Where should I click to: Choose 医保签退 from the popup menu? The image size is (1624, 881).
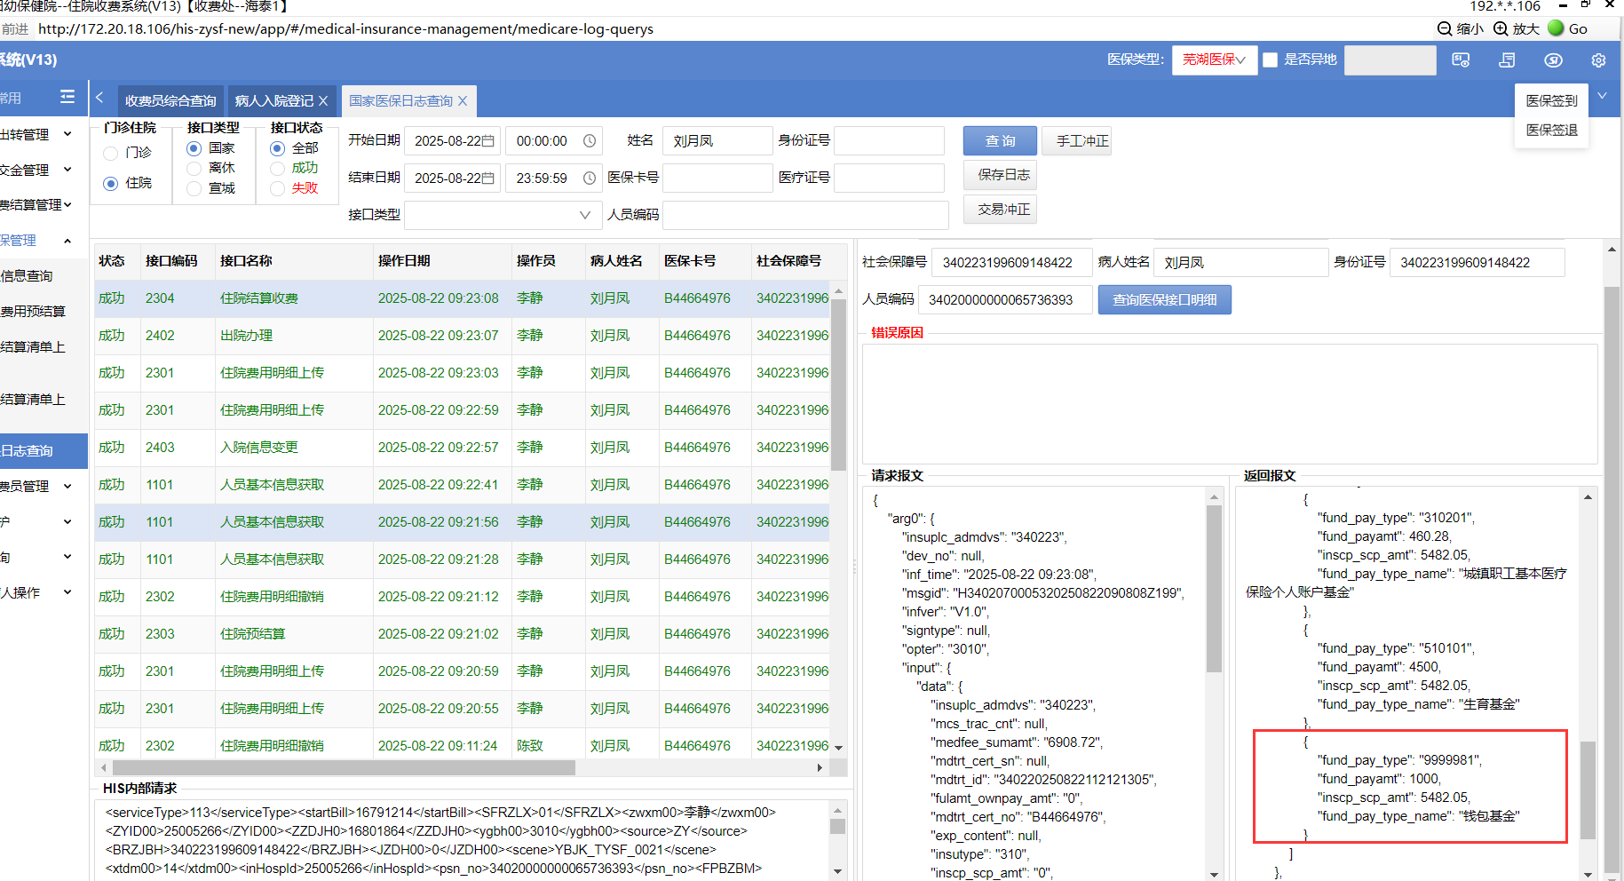[1551, 131]
